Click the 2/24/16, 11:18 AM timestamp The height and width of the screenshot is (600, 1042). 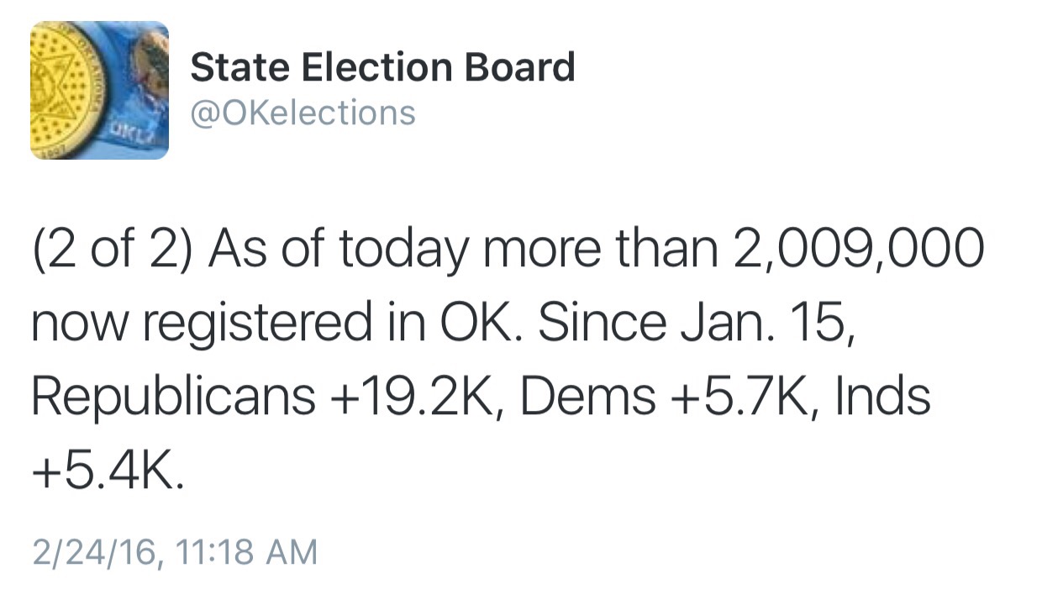click(175, 553)
